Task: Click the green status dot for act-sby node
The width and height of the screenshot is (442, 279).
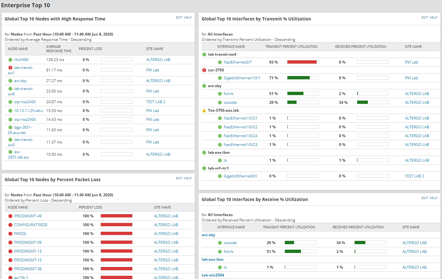Action: coord(10,81)
